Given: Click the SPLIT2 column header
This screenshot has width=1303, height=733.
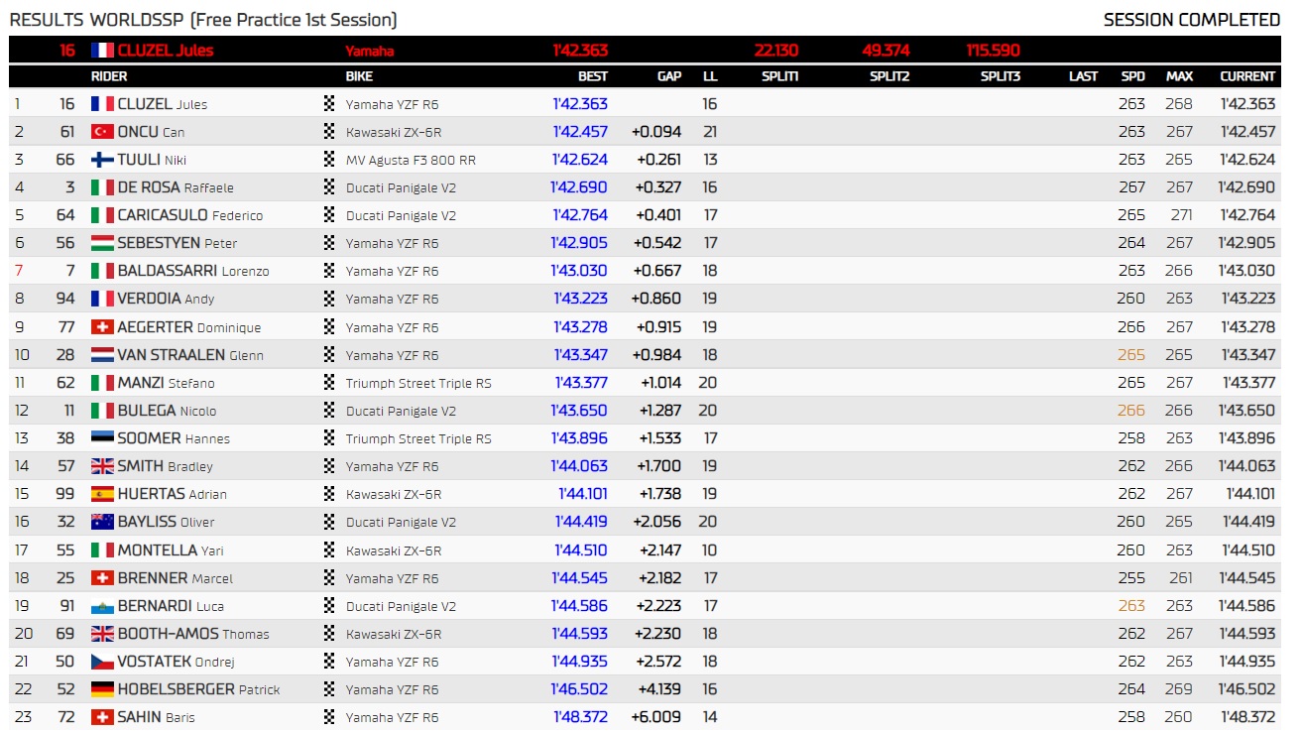Looking at the screenshot, I should pos(889,76).
